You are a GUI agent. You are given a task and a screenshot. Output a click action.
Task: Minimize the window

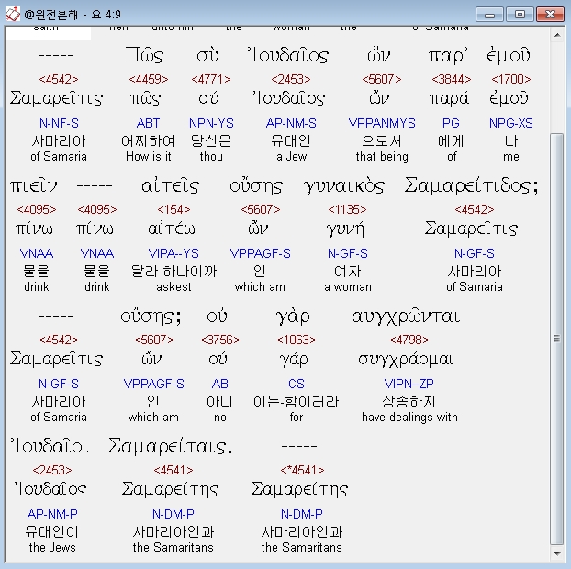click(x=490, y=15)
